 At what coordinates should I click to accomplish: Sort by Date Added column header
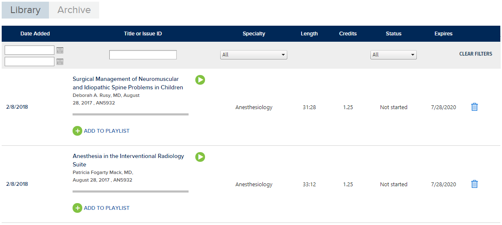[x=35, y=34]
